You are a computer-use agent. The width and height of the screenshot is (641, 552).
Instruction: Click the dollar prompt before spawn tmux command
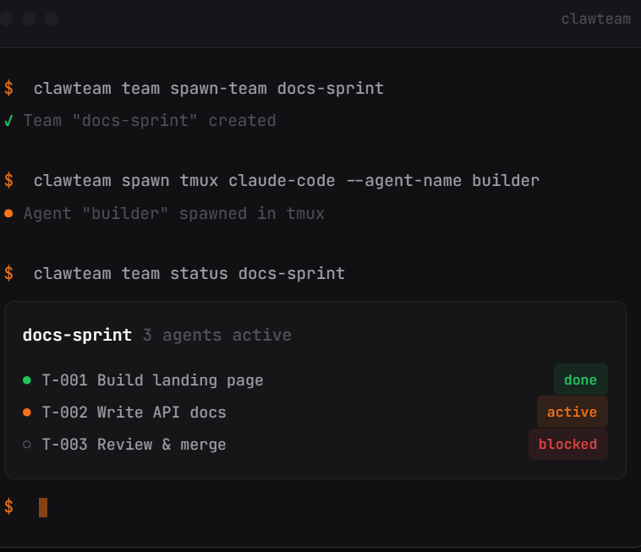(8, 181)
